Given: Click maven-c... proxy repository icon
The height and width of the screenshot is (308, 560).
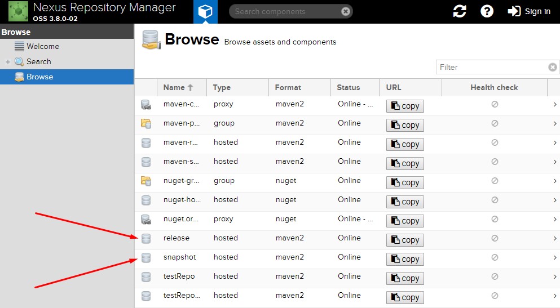Looking at the screenshot, I should tap(145, 104).
